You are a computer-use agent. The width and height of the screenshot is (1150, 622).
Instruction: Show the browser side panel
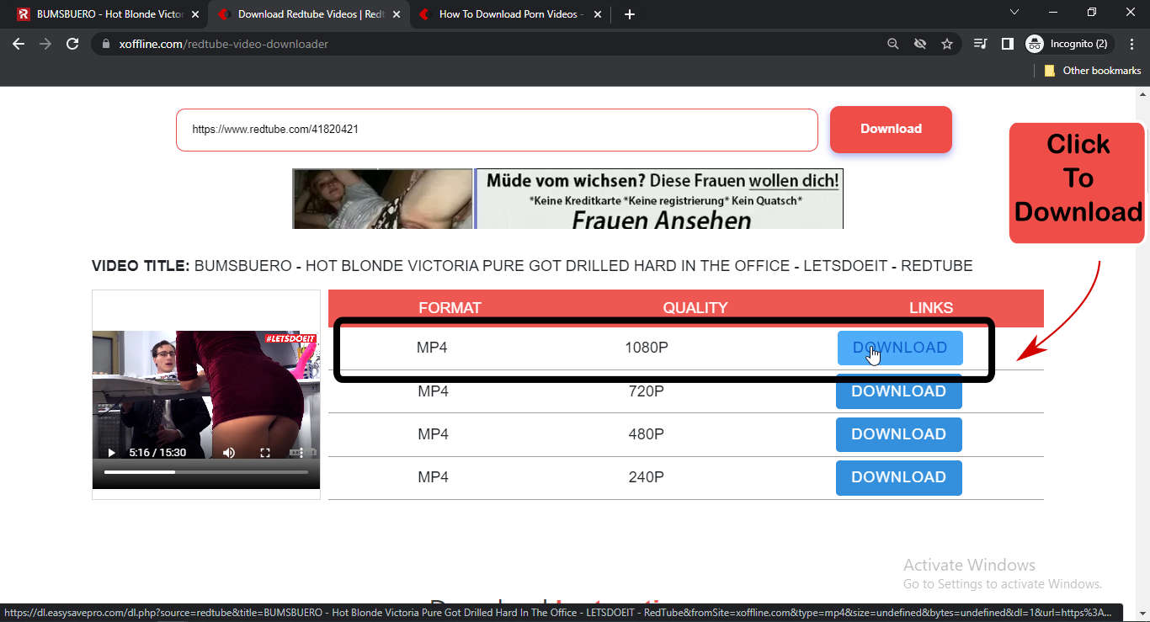pyautogui.click(x=1007, y=44)
